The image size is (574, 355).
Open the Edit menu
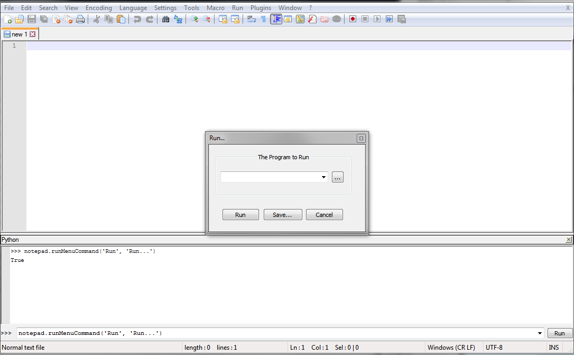click(26, 8)
